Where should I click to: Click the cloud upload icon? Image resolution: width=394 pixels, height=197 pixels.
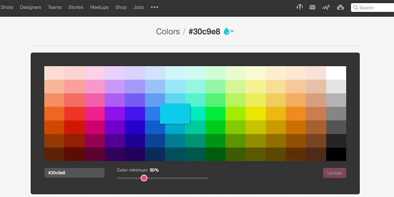pos(340,7)
